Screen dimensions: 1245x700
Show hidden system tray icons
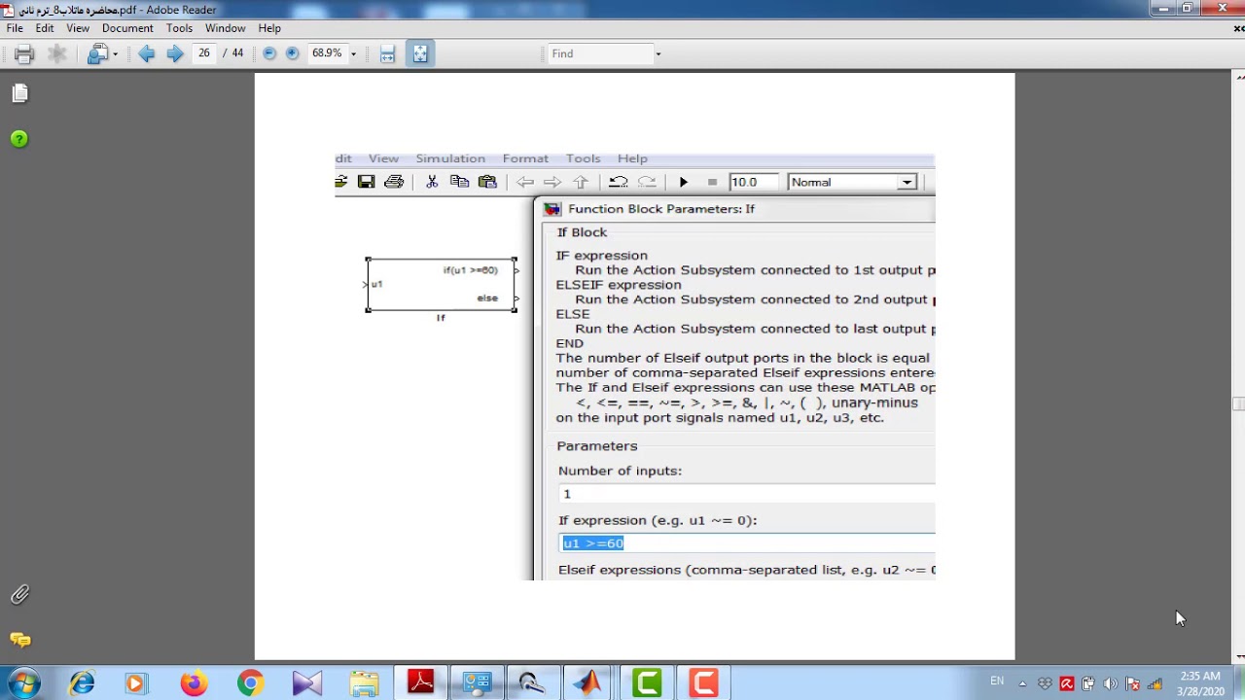coord(1022,683)
